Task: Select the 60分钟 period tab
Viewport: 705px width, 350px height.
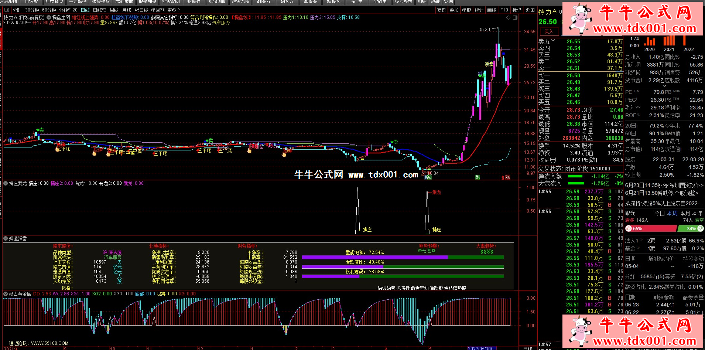Action: click(49, 10)
